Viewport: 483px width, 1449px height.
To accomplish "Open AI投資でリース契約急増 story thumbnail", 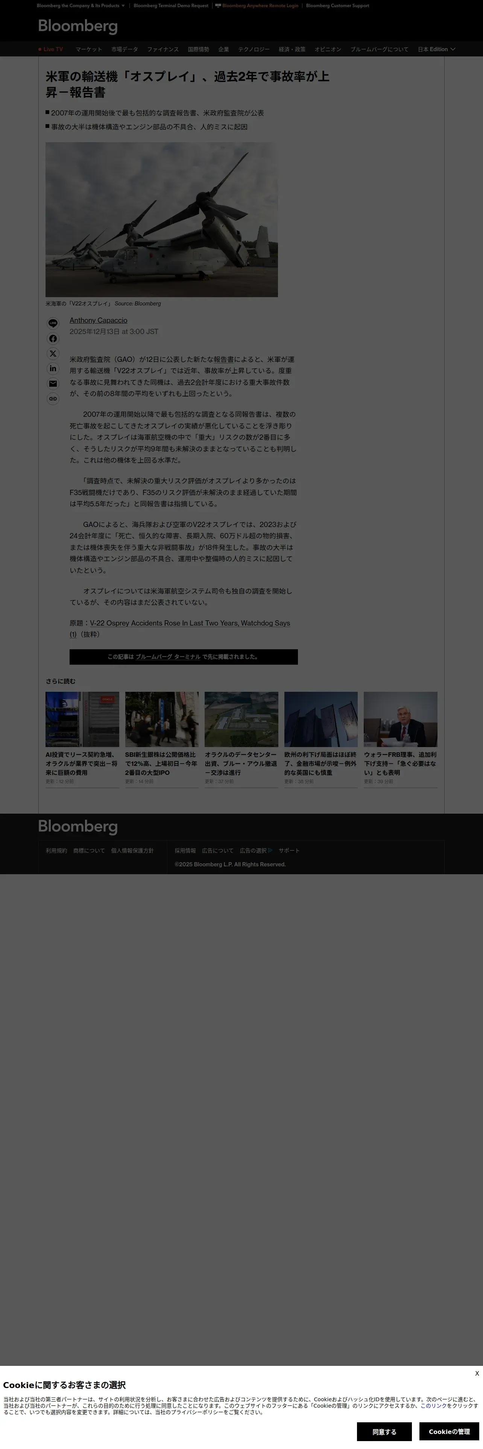I will click(82, 720).
